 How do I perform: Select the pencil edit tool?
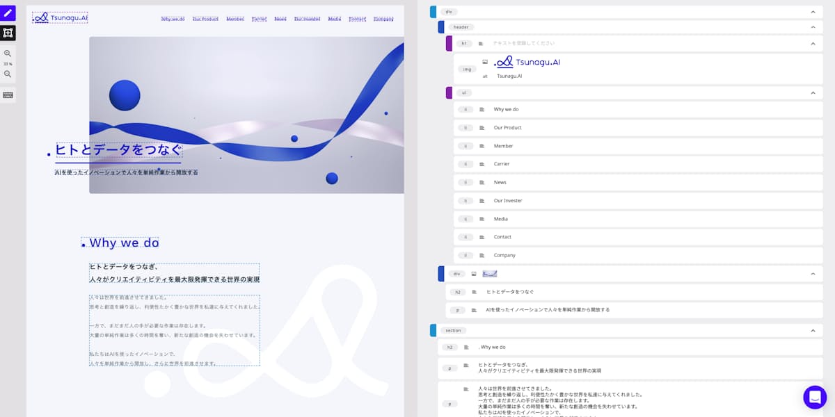coord(8,13)
